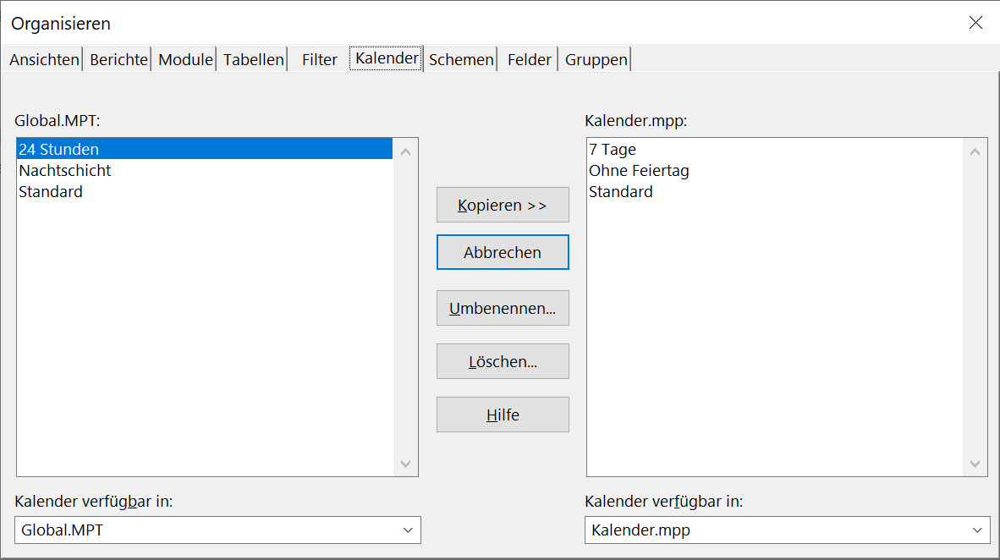Click scroll-up arrow of Kalender.mpp list

(975, 151)
